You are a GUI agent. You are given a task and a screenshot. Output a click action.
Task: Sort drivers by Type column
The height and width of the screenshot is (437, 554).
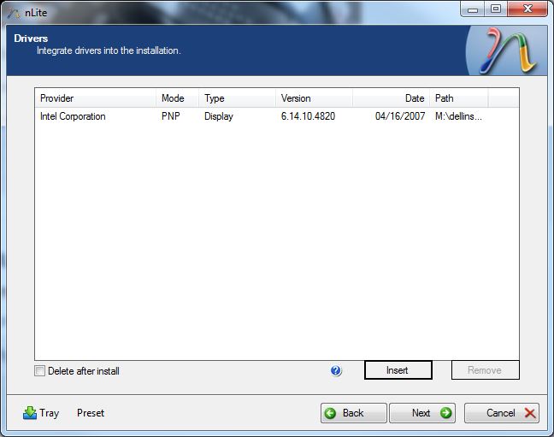pyautogui.click(x=237, y=98)
